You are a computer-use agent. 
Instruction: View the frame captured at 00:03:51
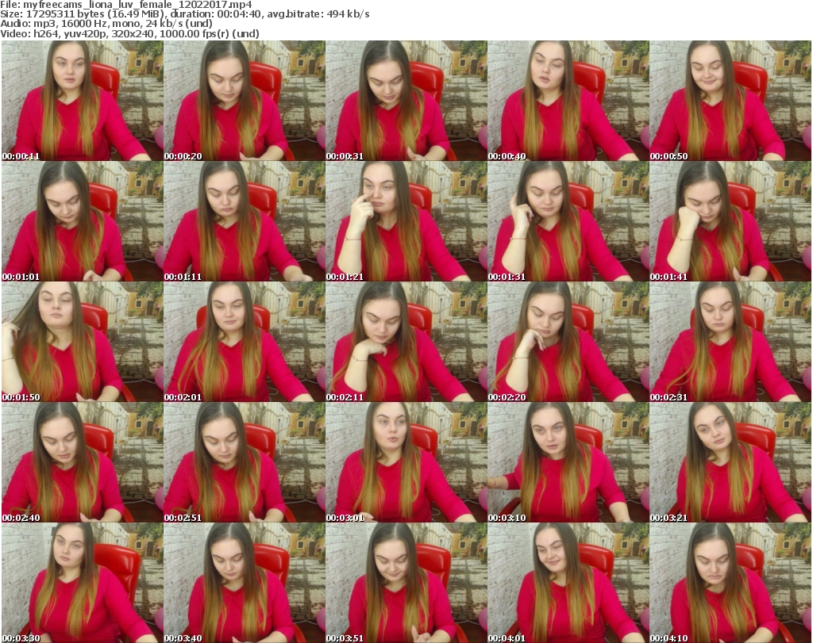406,583
